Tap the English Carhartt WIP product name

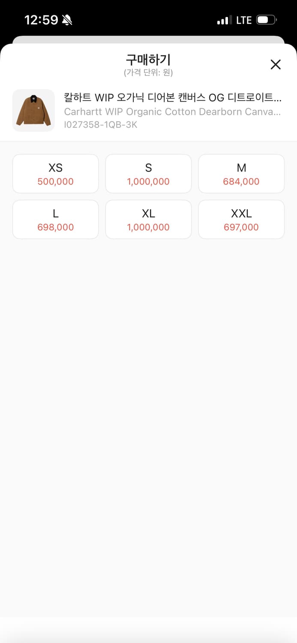pyautogui.click(x=172, y=112)
